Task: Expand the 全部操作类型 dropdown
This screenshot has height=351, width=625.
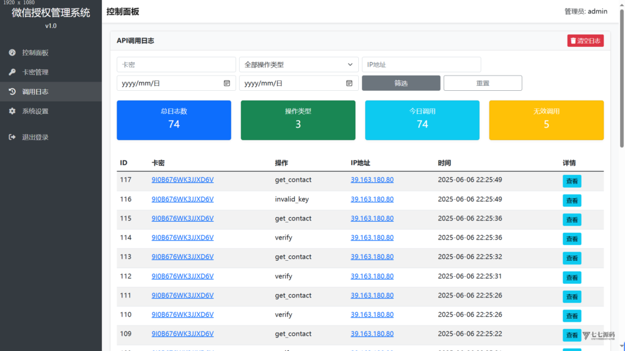Action: click(x=298, y=65)
